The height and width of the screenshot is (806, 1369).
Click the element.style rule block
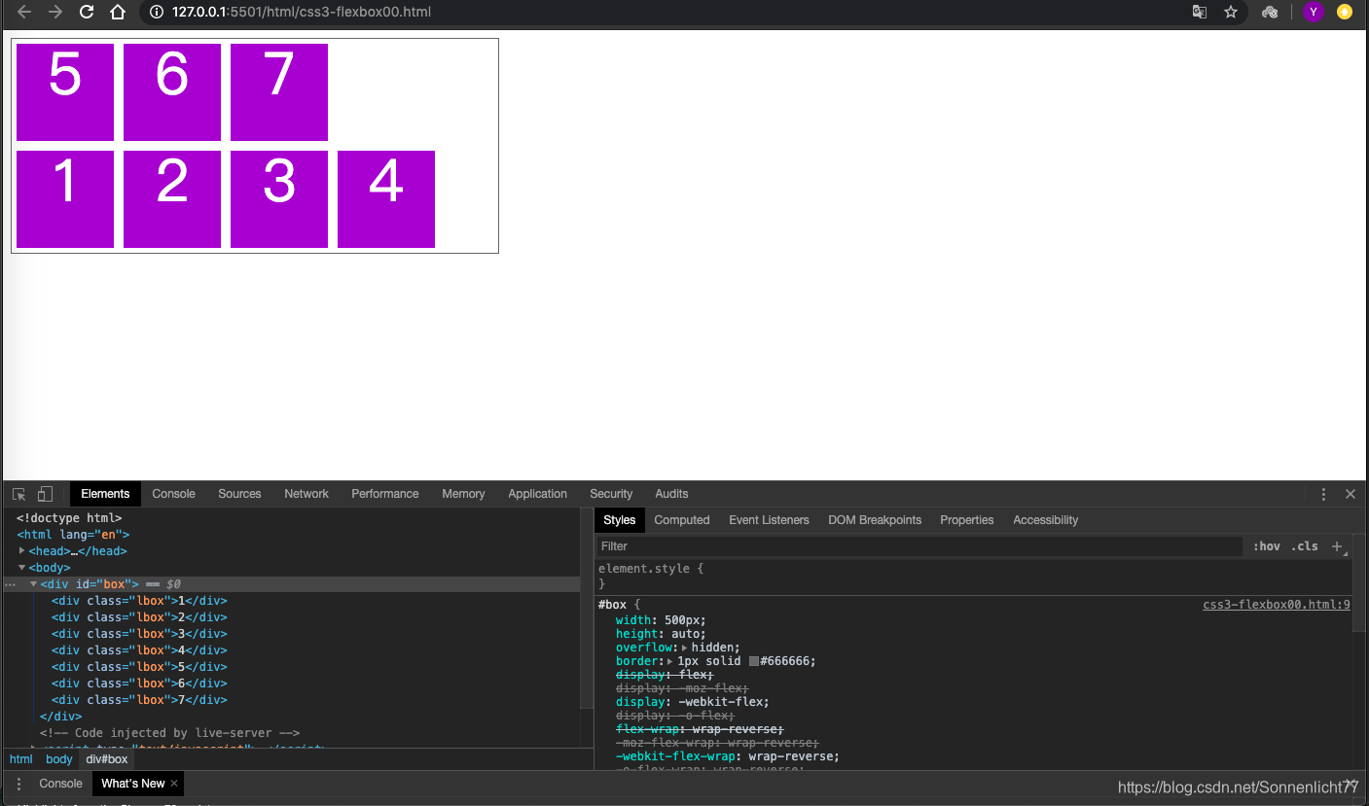pos(973,576)
